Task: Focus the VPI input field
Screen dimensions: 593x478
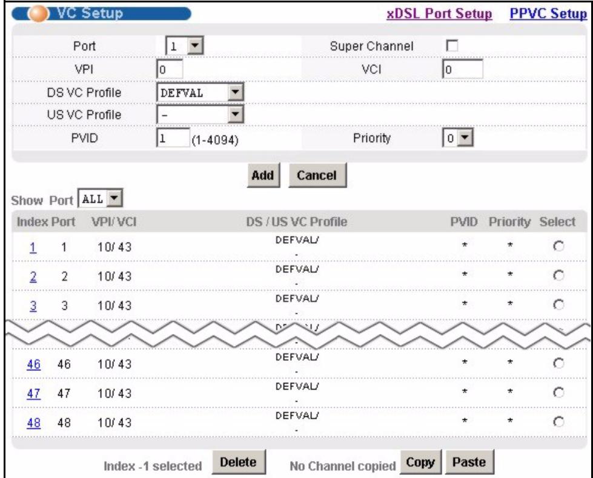Action: pos(170,69)
